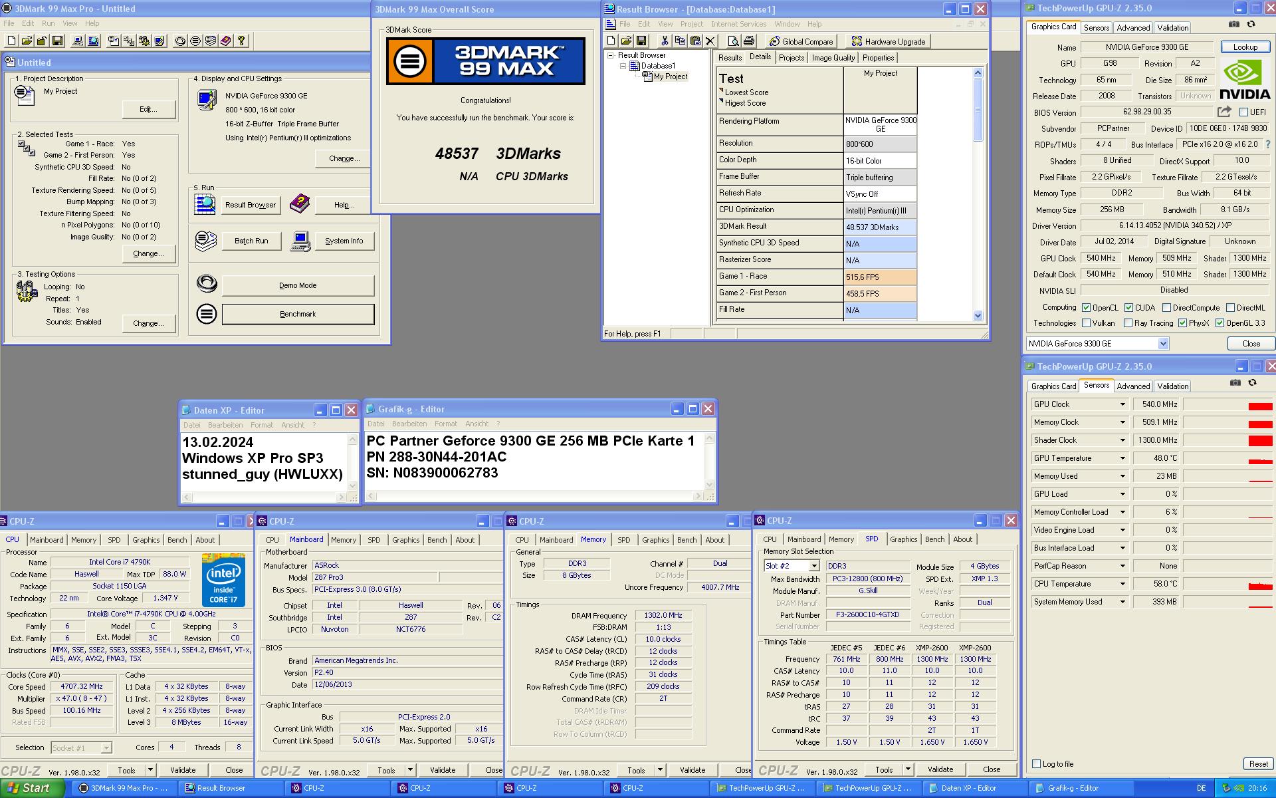Click Delete X icon in Result Browser toolbar
The image size is (1276, 798).
[710, 41]
